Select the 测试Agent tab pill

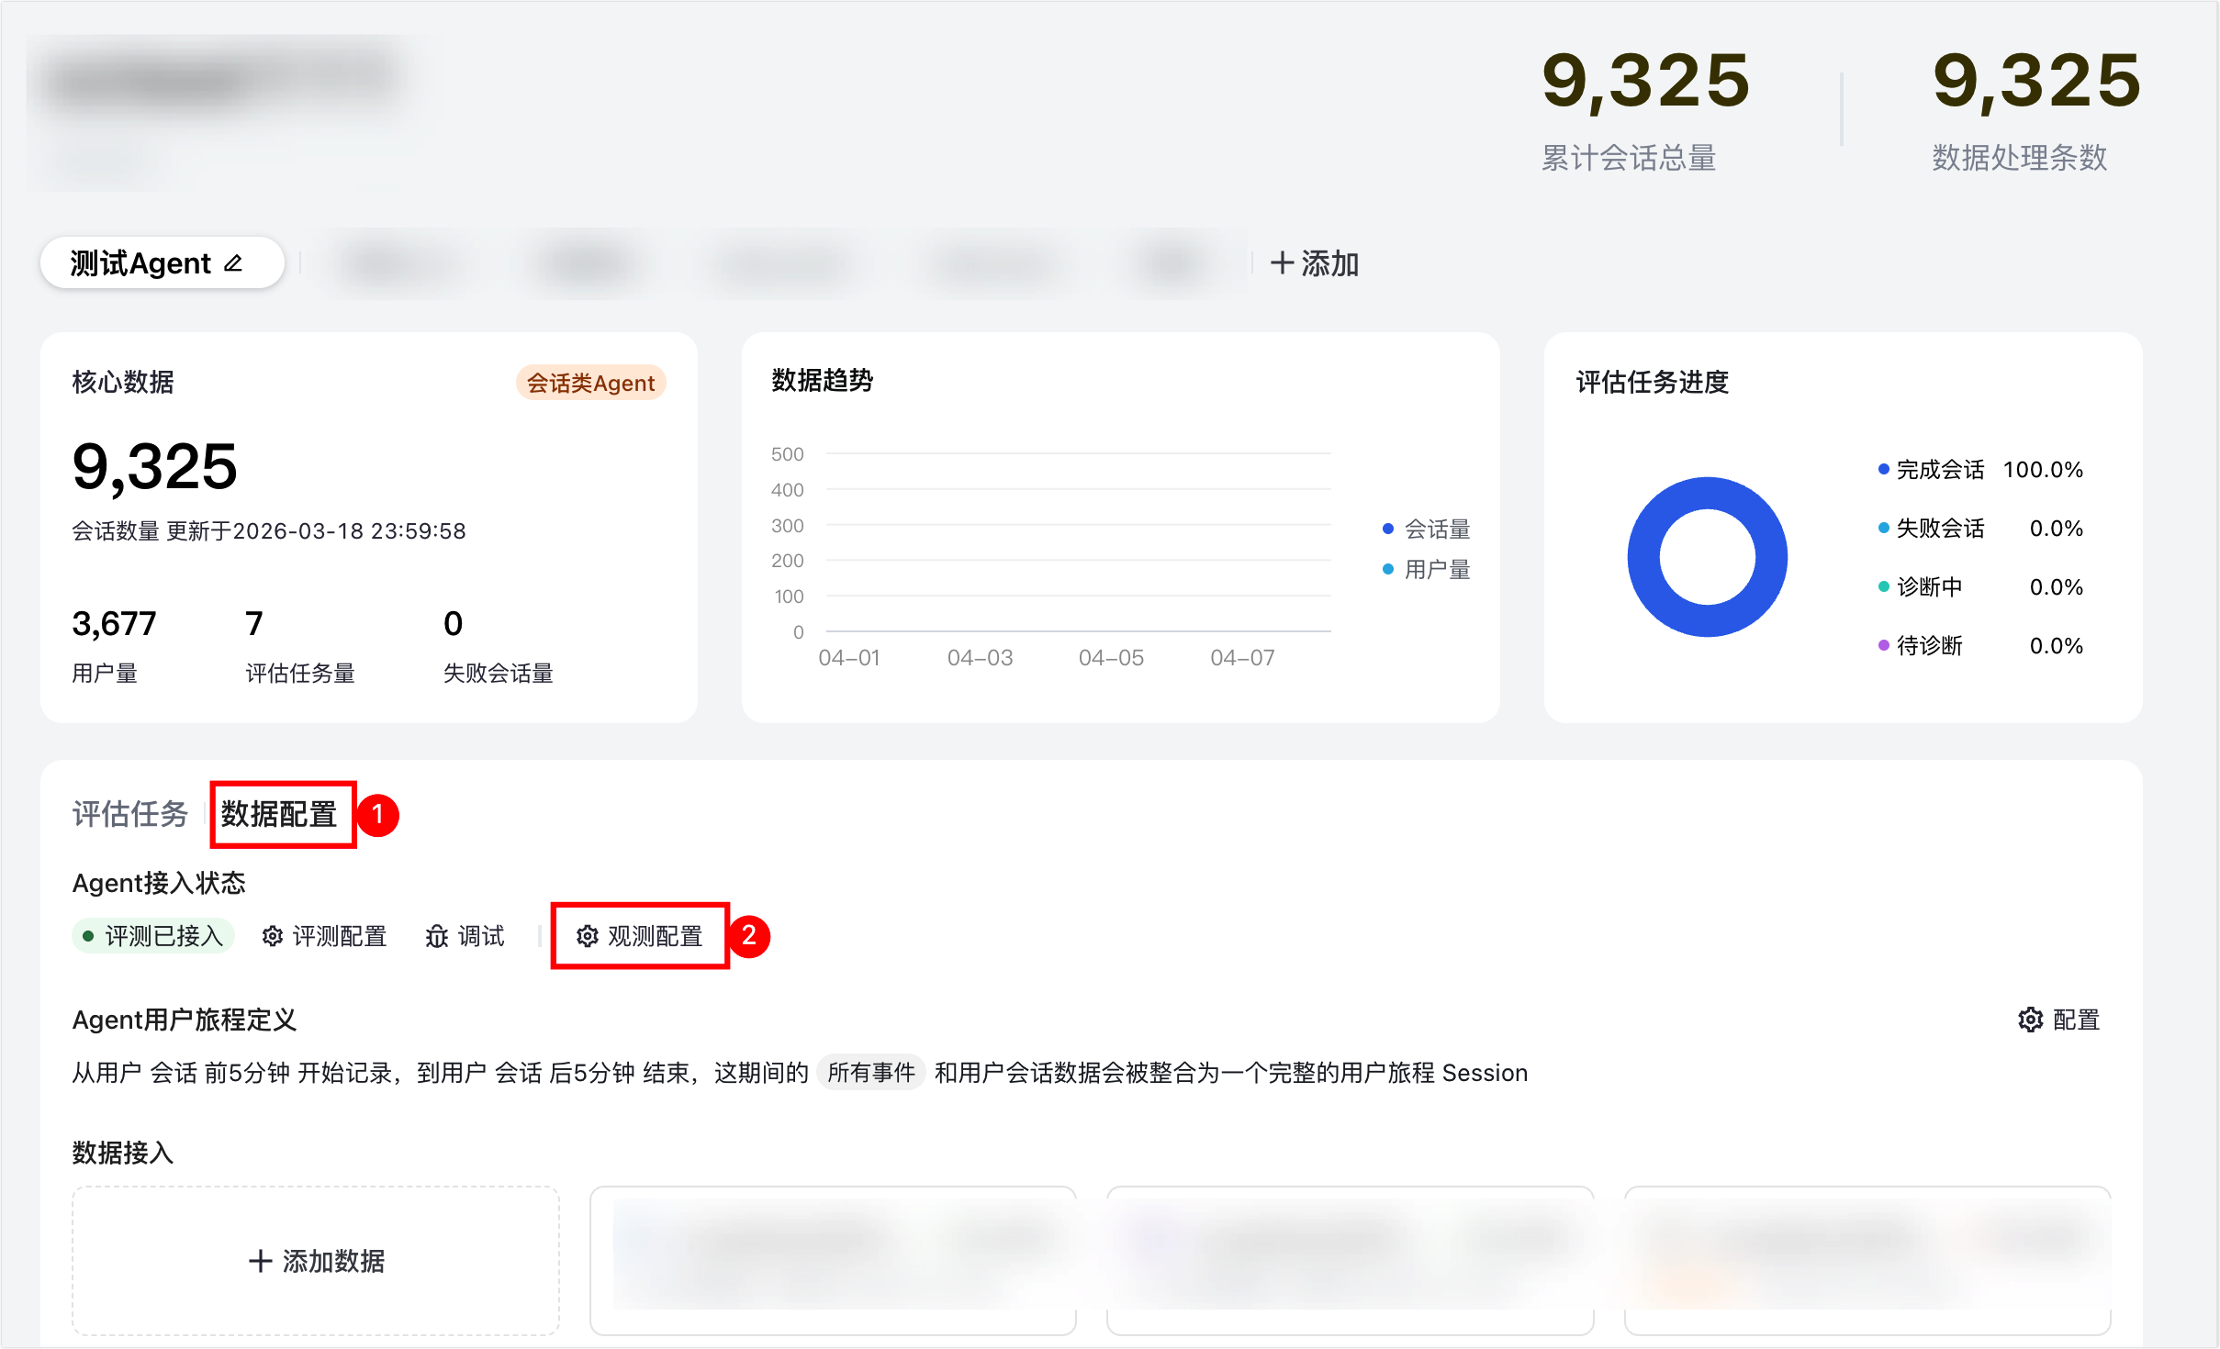[141, 263]
